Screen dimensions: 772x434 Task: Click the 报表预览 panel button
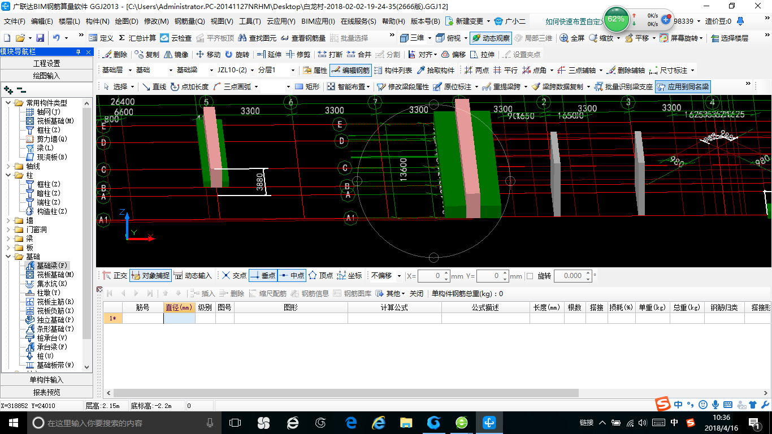click(x=46, y=392)
